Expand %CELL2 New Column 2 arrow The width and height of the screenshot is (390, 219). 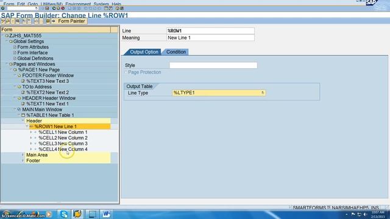31,138
